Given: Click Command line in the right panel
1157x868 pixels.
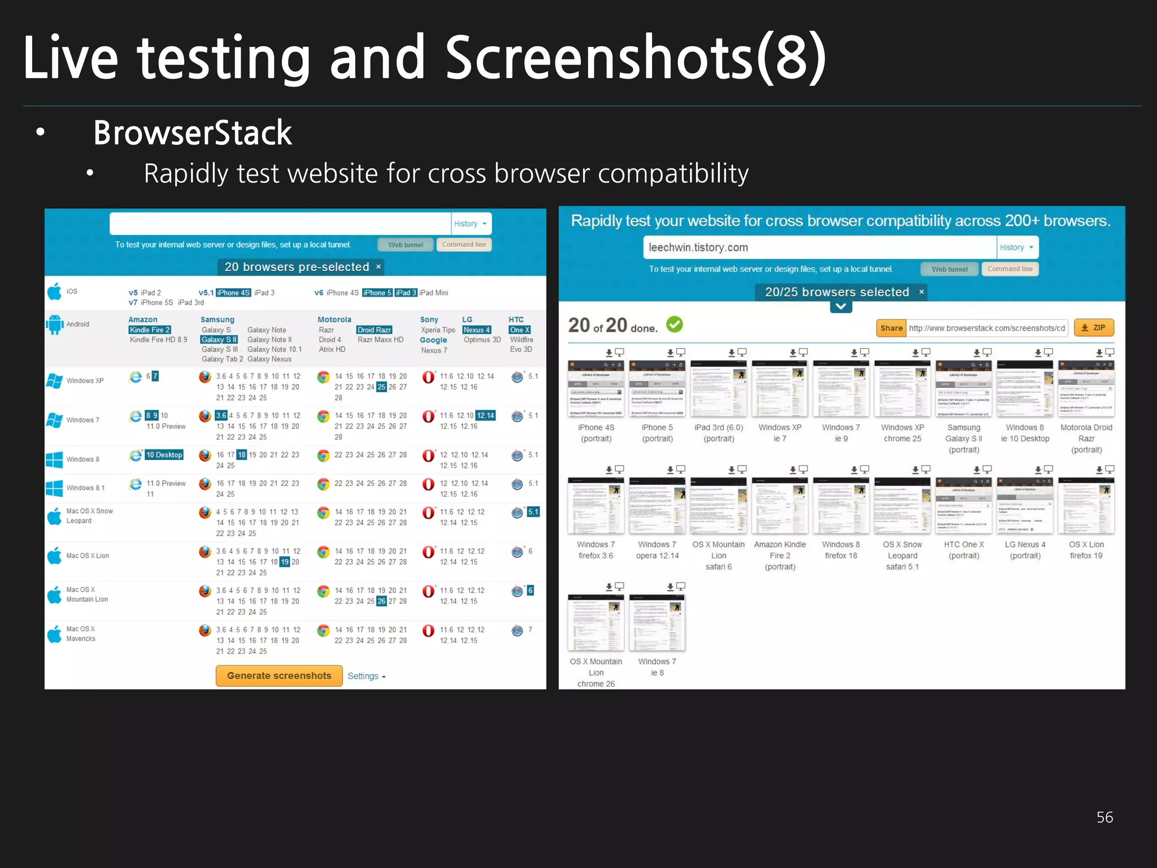Looking at the screenshot, I should pos(1010,269).
